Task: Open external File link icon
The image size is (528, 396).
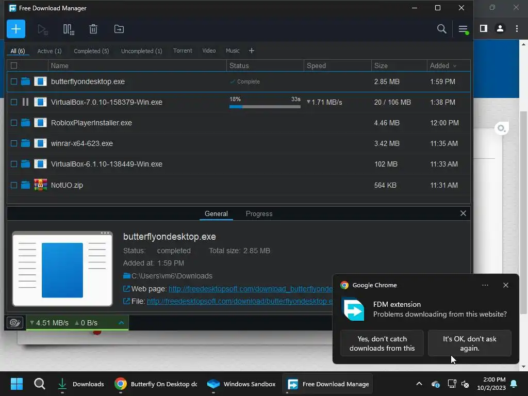Action: (x=127, y=301)
